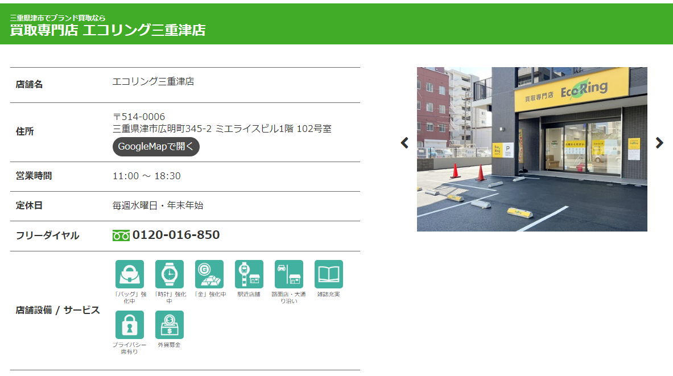The image size is (673, 376).
Task: Select the 外貨募金 donation box icon
Action: (170, 325)
